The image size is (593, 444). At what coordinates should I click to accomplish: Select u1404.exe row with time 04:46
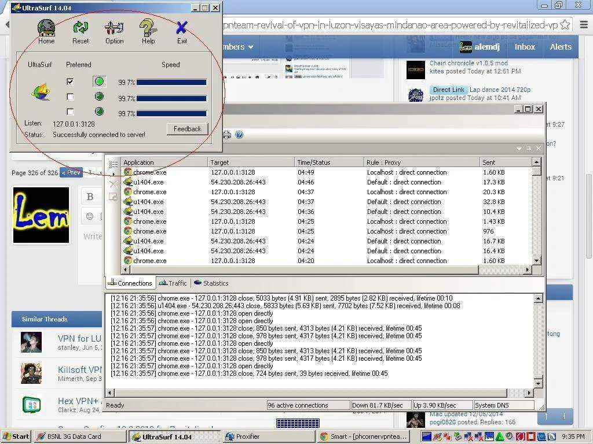coord(327,182)
